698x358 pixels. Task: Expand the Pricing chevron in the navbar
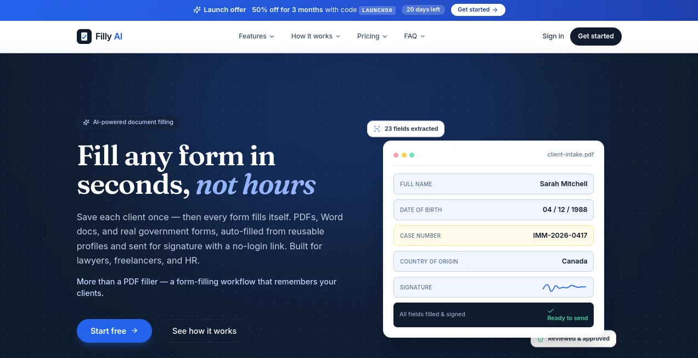pos(385,36)
